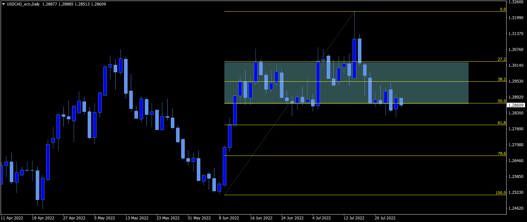Click the current price tag 1.28609 on axis
The width and height of the screenshot is (527, 222).
click(x=516, y=105)
